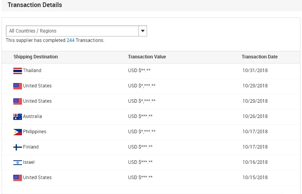The height and width of the screenshot is (194, 302).
Task: Click the Transaction Date column header
Action: (259, 57)
